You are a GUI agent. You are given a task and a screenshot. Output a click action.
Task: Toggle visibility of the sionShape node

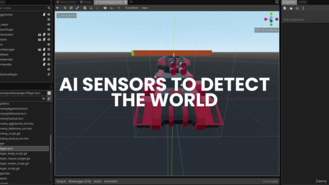coord(49,30)
